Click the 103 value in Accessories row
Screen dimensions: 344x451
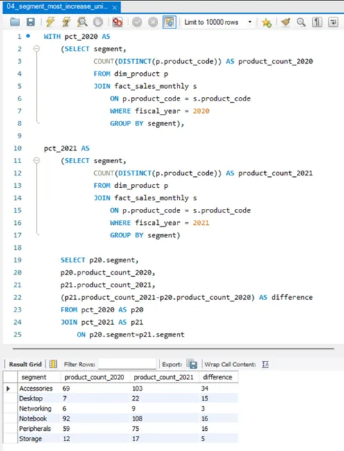click(137, 389)
